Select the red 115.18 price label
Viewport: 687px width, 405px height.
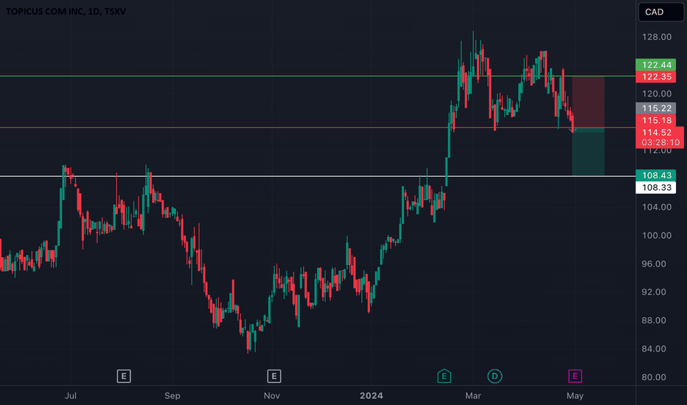pos(656,120)
